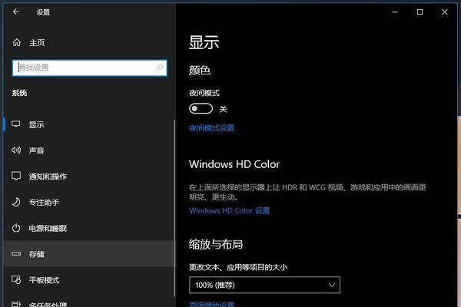Select the 通知和操作 message icon
The height and width of the screenshot is (307, 461).
click(x=16, y=176)
